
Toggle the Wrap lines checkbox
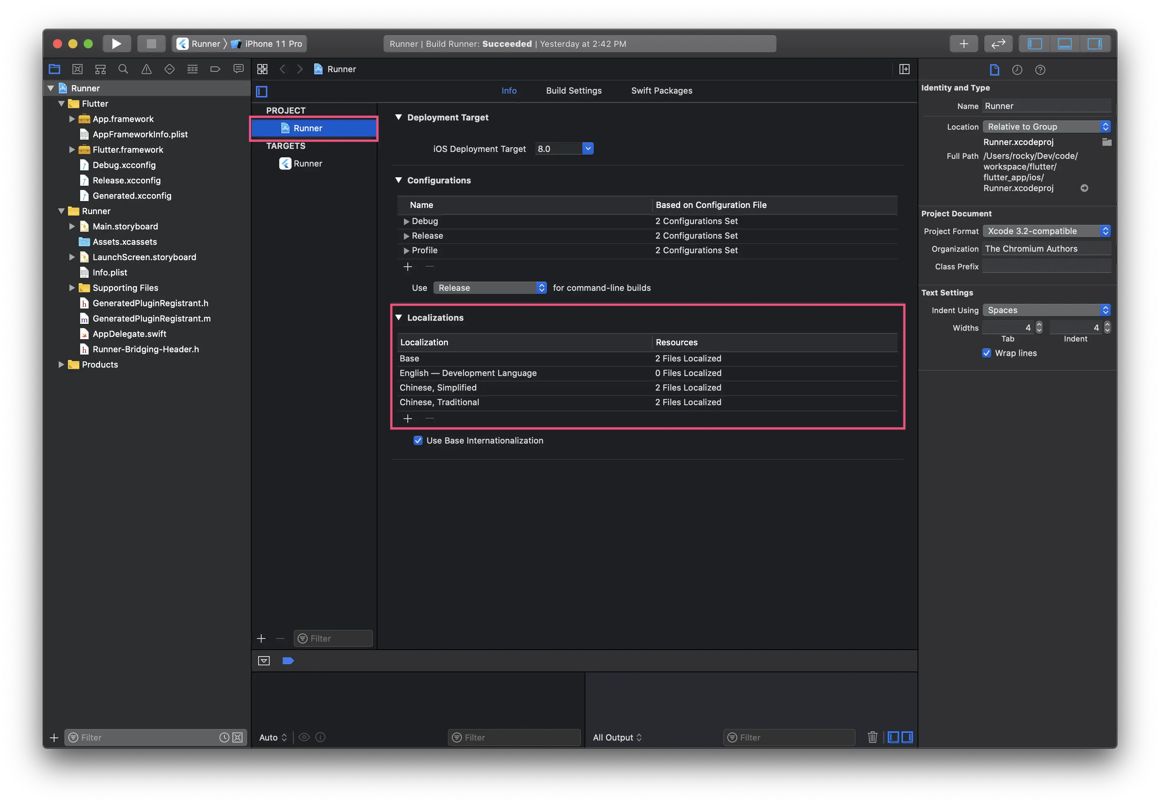coord(987,353)
